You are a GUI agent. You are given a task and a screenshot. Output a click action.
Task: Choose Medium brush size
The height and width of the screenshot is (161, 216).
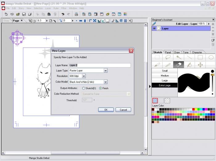coord(164,76)
